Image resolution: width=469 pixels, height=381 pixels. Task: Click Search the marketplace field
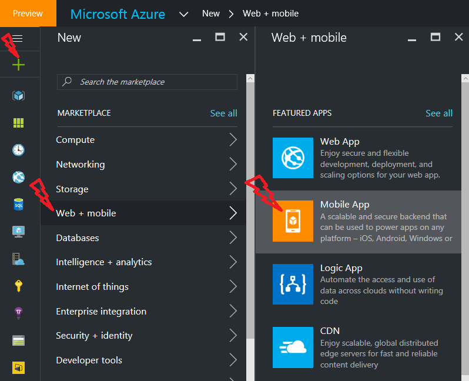tap(147, 82)
